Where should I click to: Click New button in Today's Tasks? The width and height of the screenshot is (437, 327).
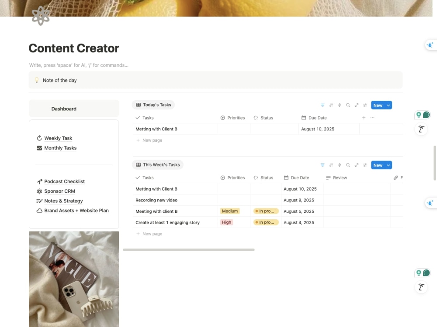coord(378,105)
